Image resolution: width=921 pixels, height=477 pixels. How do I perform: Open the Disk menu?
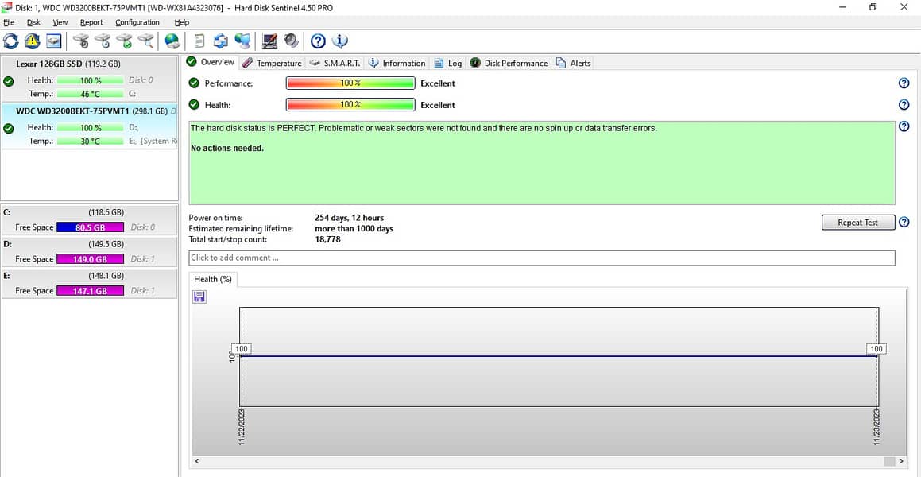coord(33,22)
